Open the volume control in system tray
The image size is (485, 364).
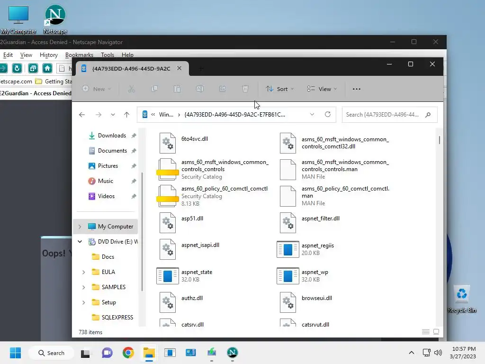438,353
